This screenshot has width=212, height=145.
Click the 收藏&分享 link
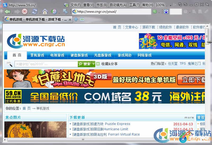click(x=109, y=64)
